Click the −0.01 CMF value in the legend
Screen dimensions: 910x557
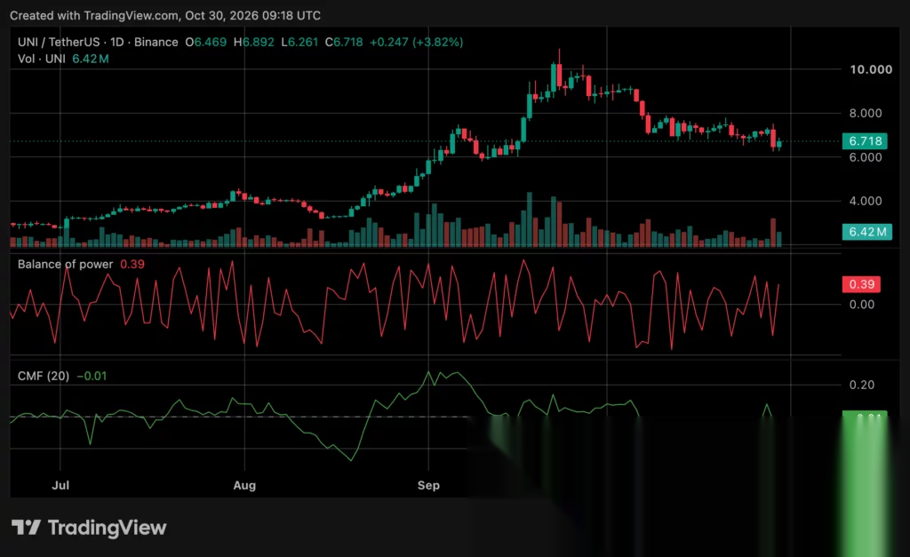coord(92,376)
